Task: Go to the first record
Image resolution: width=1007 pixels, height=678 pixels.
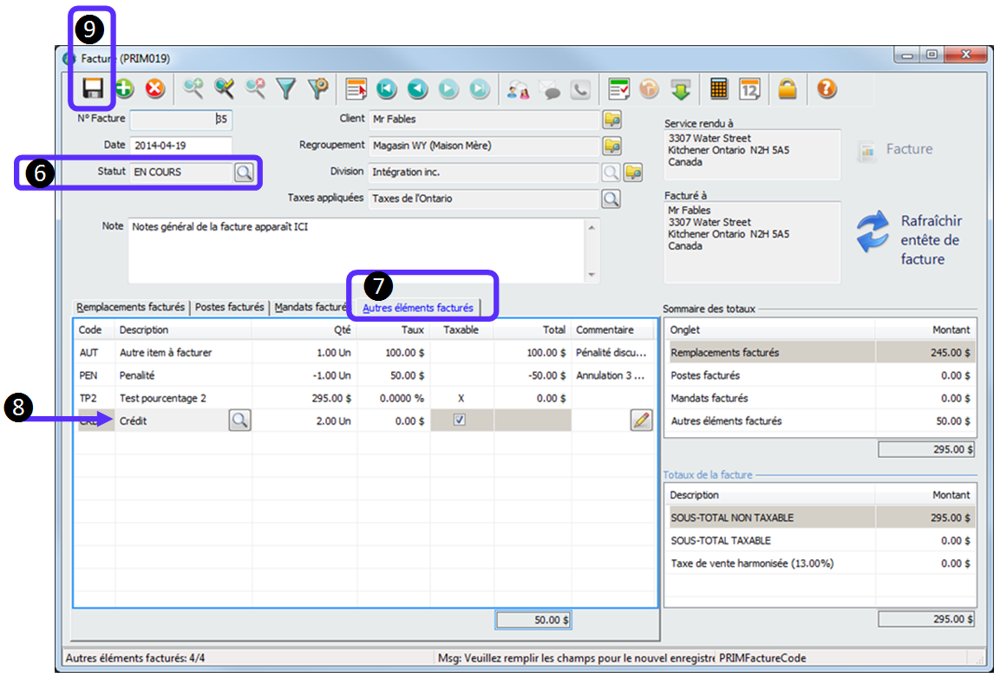Action: coord(386,88)
